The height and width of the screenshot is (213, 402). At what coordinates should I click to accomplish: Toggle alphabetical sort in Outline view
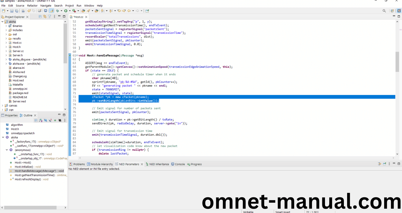[x=41, y=120]
